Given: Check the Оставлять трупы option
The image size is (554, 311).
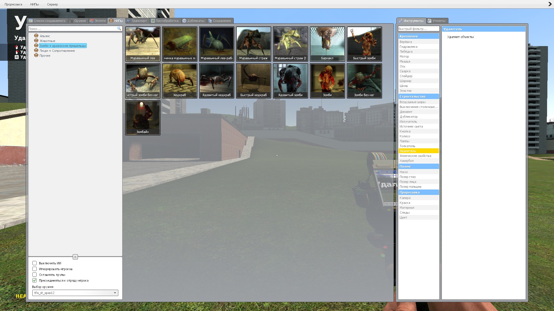Looking at the screenshot, I should pos(35,275).
